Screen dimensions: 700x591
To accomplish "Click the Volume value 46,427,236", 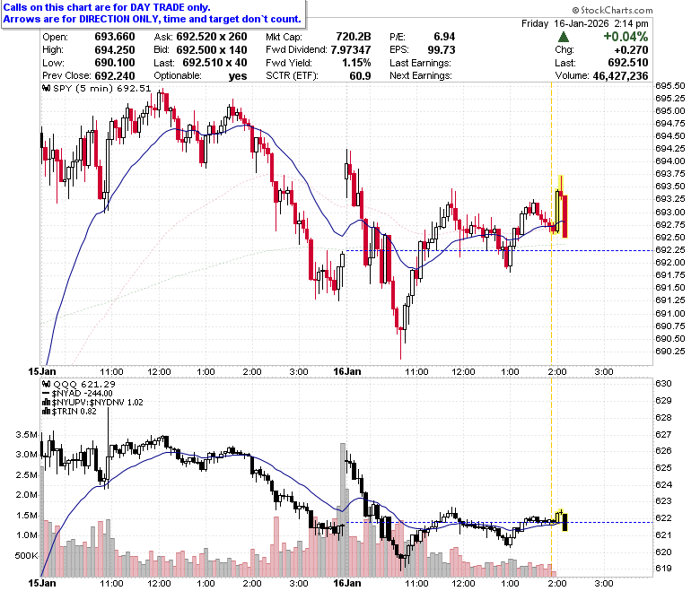I will point(620,76).
